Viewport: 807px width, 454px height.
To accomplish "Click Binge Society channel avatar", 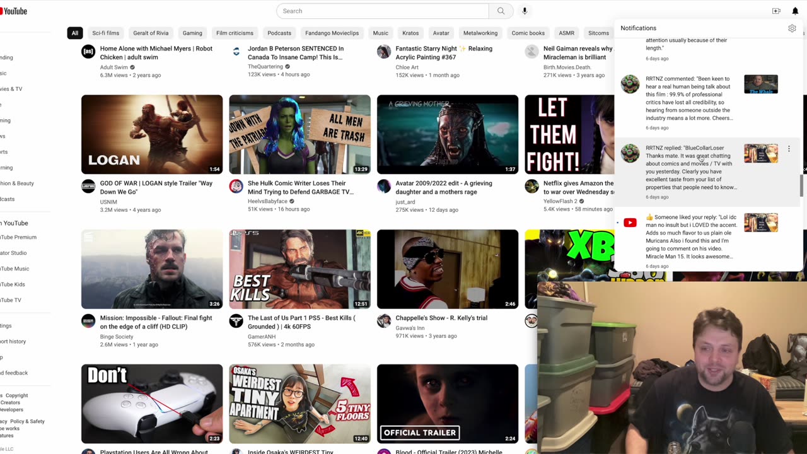I will pyautogui.click(x=88, y=321).
